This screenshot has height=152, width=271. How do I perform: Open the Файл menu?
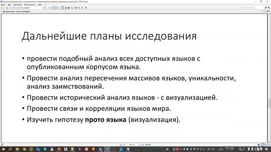pyautogui.click(x=3, y=5)
